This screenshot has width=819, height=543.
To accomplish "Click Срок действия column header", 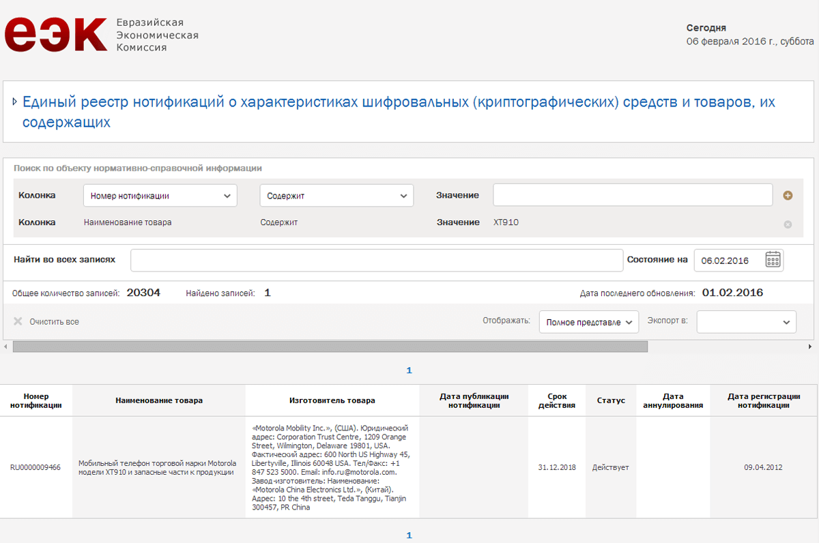I will pos(557,400).
